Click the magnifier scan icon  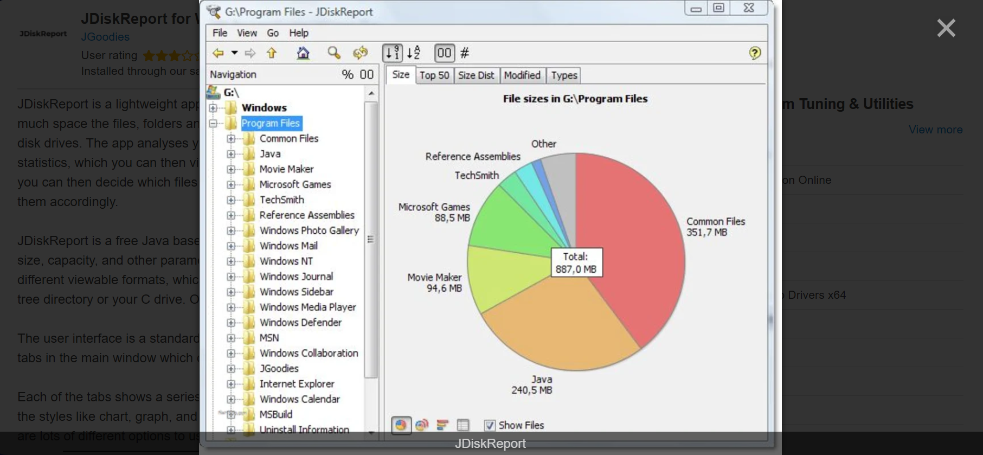[x=334, y=53]
